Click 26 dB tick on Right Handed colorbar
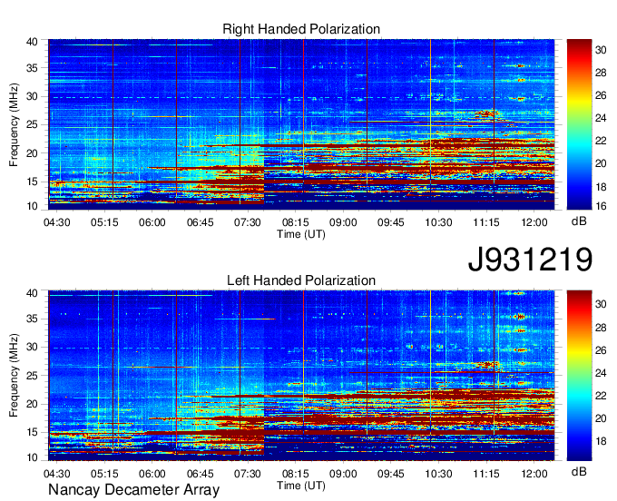617x501 pixels. click(x=601, y=95)
